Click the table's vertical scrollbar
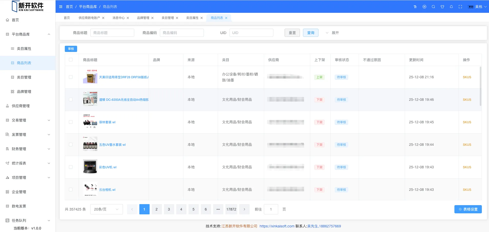 480,86
